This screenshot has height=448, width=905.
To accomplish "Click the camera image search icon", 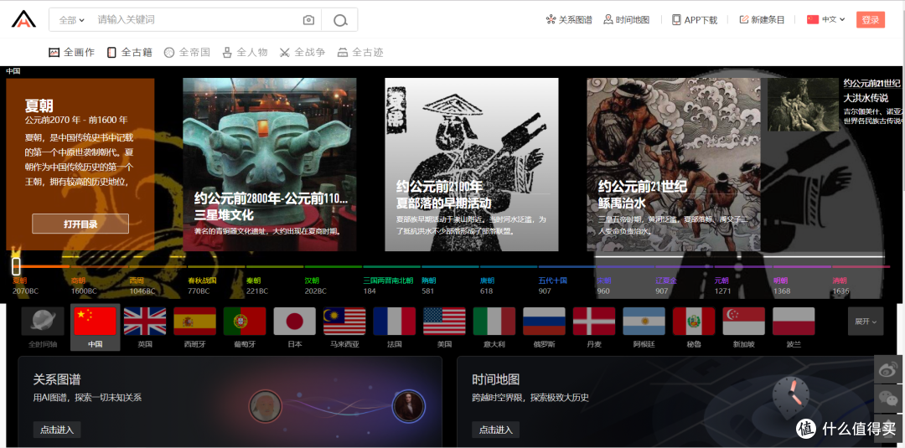I will (x=308, y=20).
